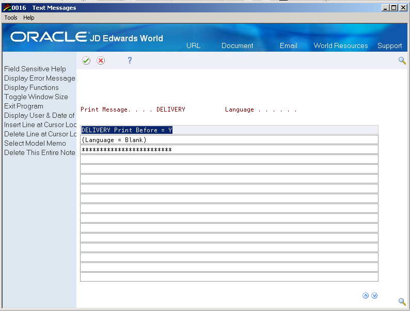Click the '(Language = Blank)' text line

coord(229,139)
